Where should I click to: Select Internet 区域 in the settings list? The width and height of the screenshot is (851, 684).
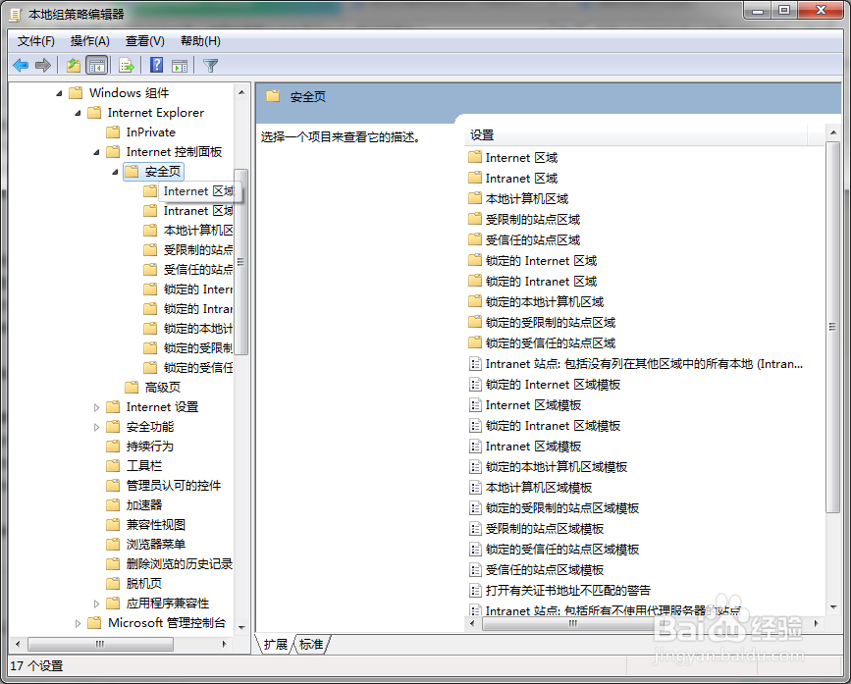pos(521,157)
